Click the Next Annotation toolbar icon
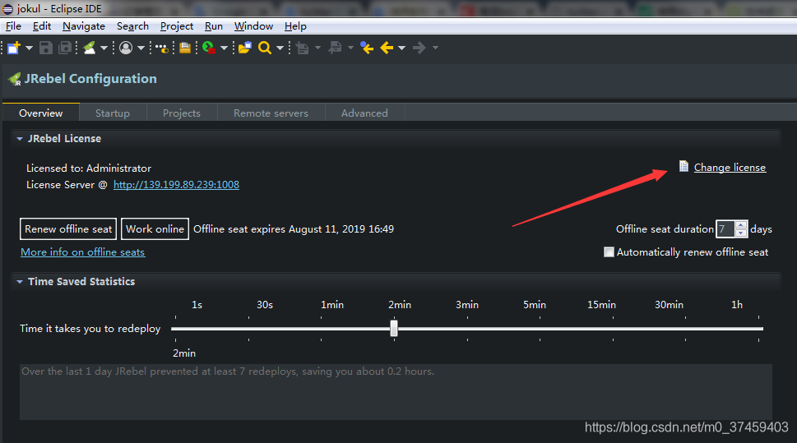The height and width of the screenshot is (443, 797). click(x=303, y=48)
